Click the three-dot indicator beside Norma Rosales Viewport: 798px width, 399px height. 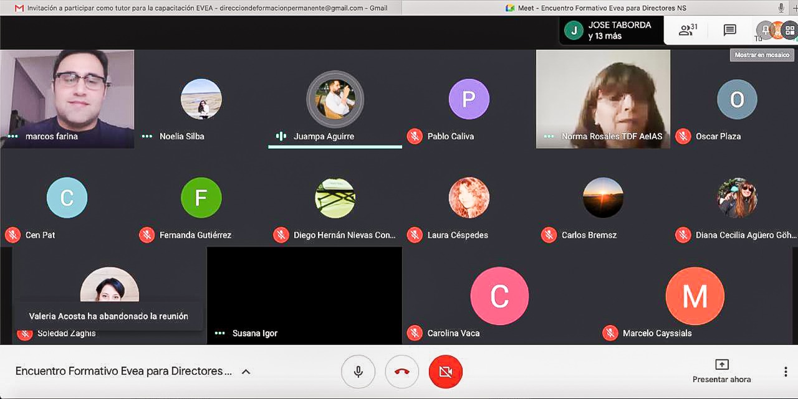tap(549, 136)
